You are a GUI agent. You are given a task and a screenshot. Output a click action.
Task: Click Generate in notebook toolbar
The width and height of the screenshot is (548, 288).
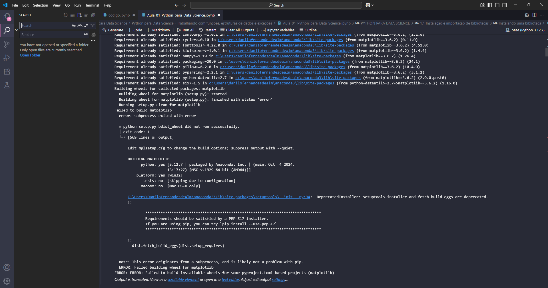(x=113, y=30)
